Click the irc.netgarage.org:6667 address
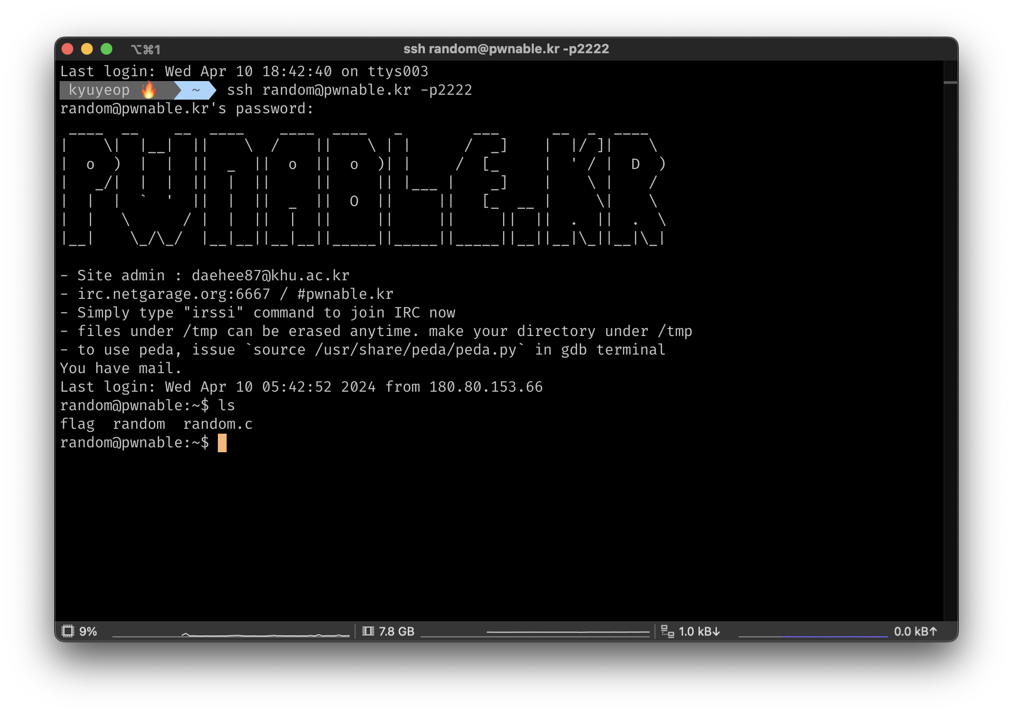Viewport: 1013px width, 714px height. point(173,294)
